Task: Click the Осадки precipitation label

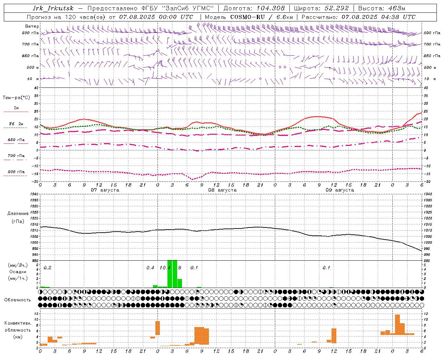Action: pos(18,272)
